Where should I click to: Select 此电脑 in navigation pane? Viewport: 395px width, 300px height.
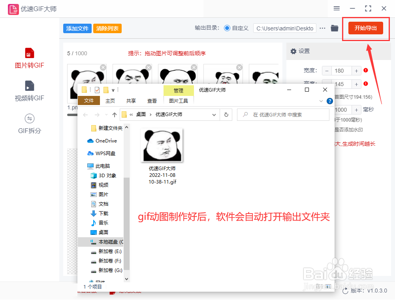[x=98, y=166]
